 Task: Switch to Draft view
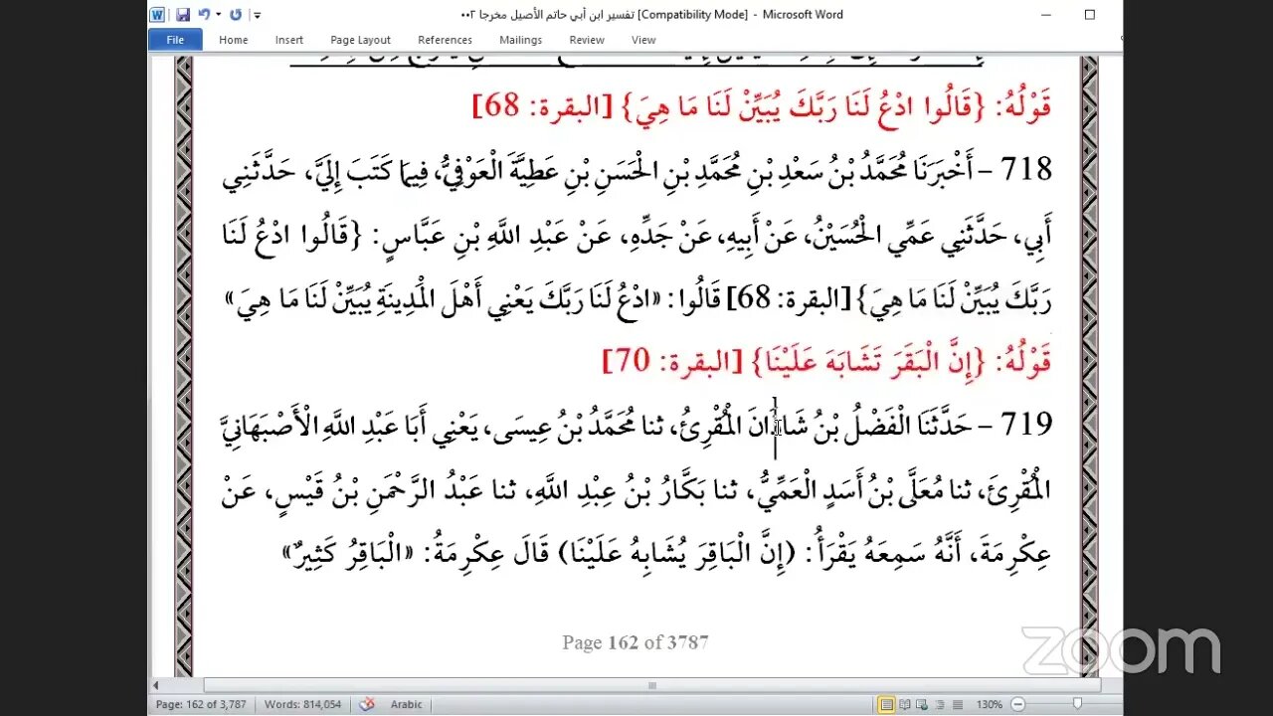click(x=958, y=704)
